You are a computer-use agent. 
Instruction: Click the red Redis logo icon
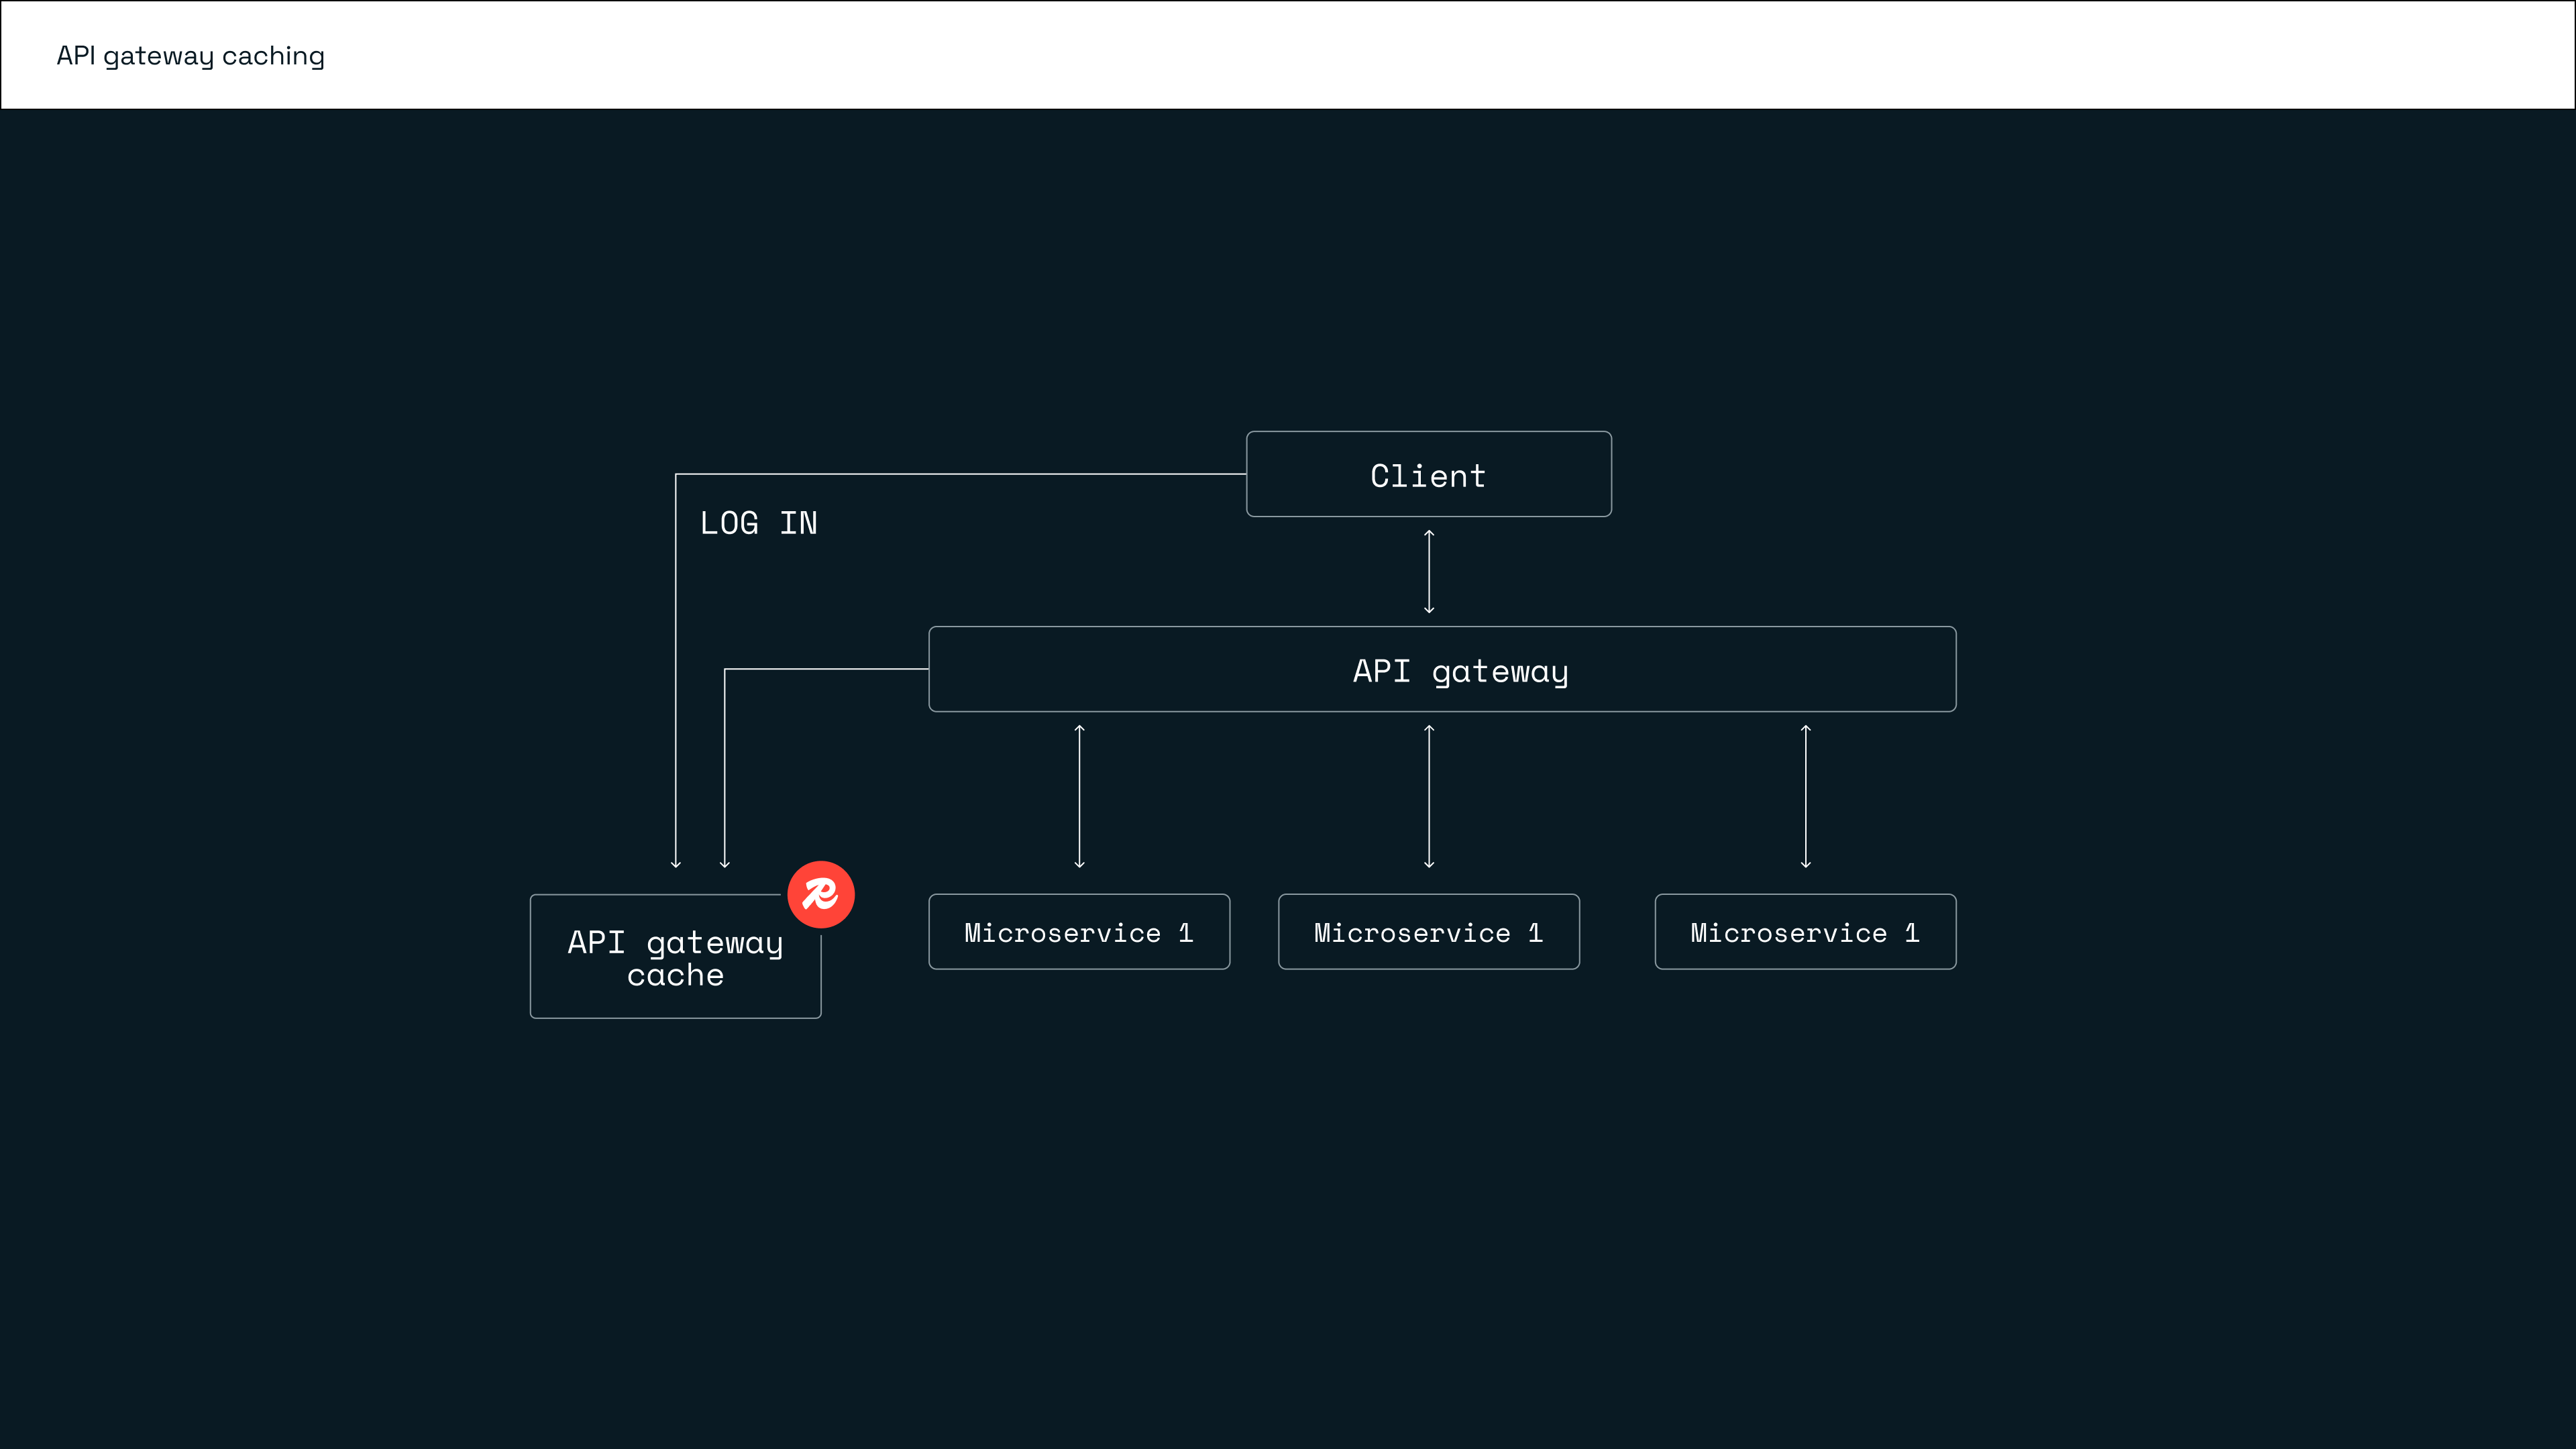coord(820,894)
